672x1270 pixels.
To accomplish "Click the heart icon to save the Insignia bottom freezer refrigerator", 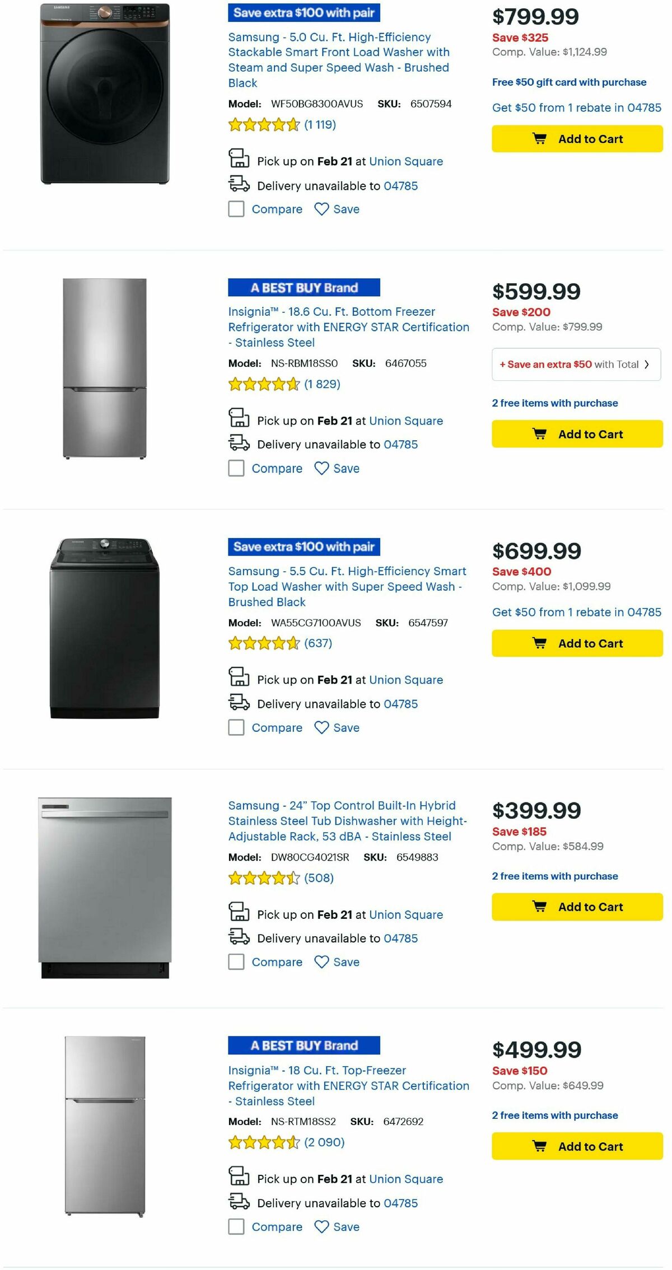I will (322, 468).
